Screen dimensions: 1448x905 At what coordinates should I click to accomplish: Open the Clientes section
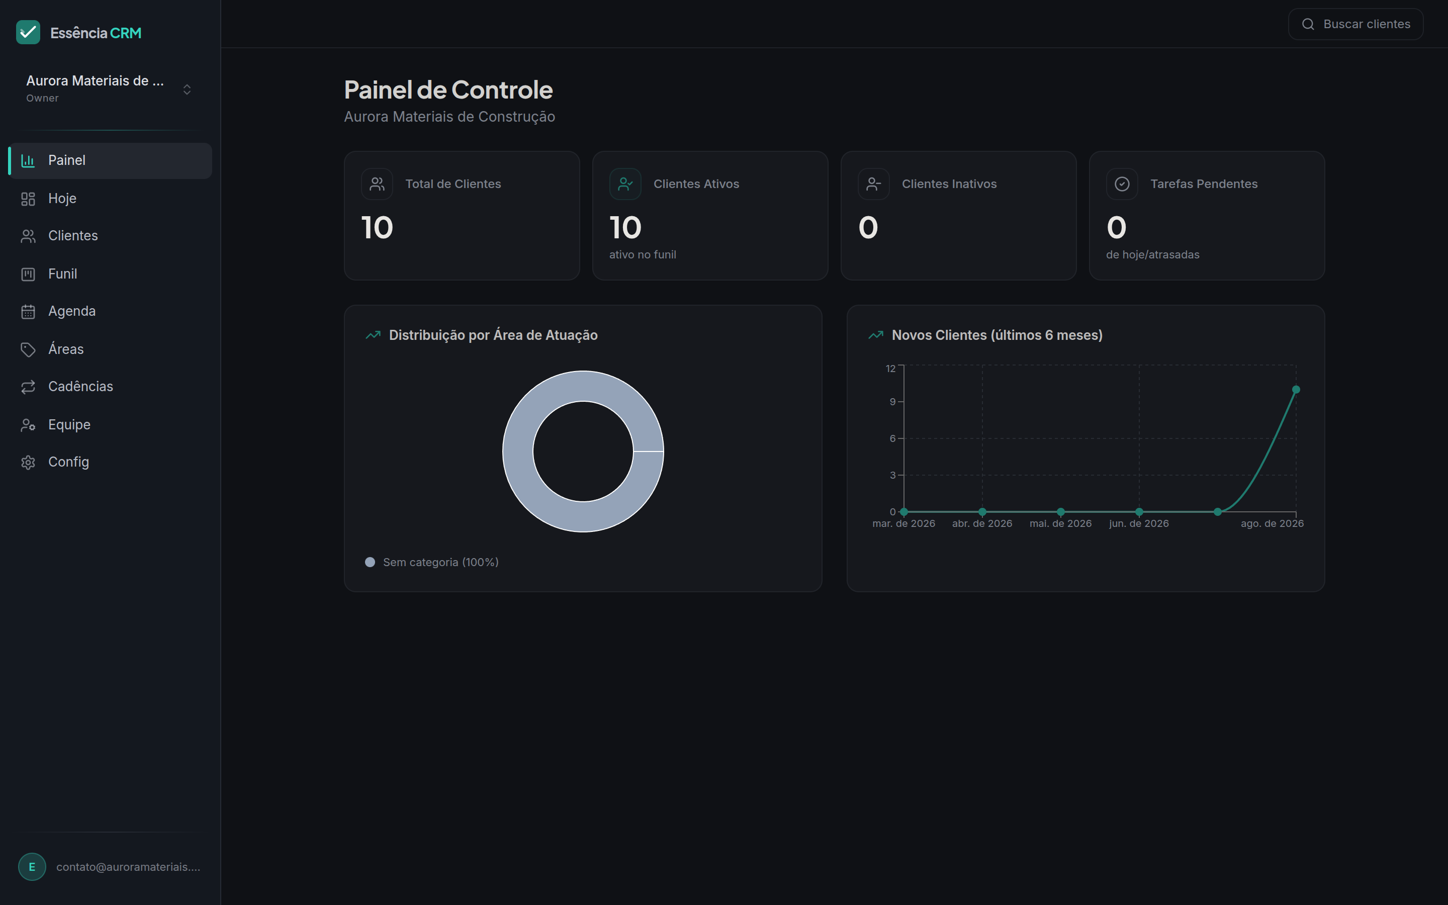point(110,236)
